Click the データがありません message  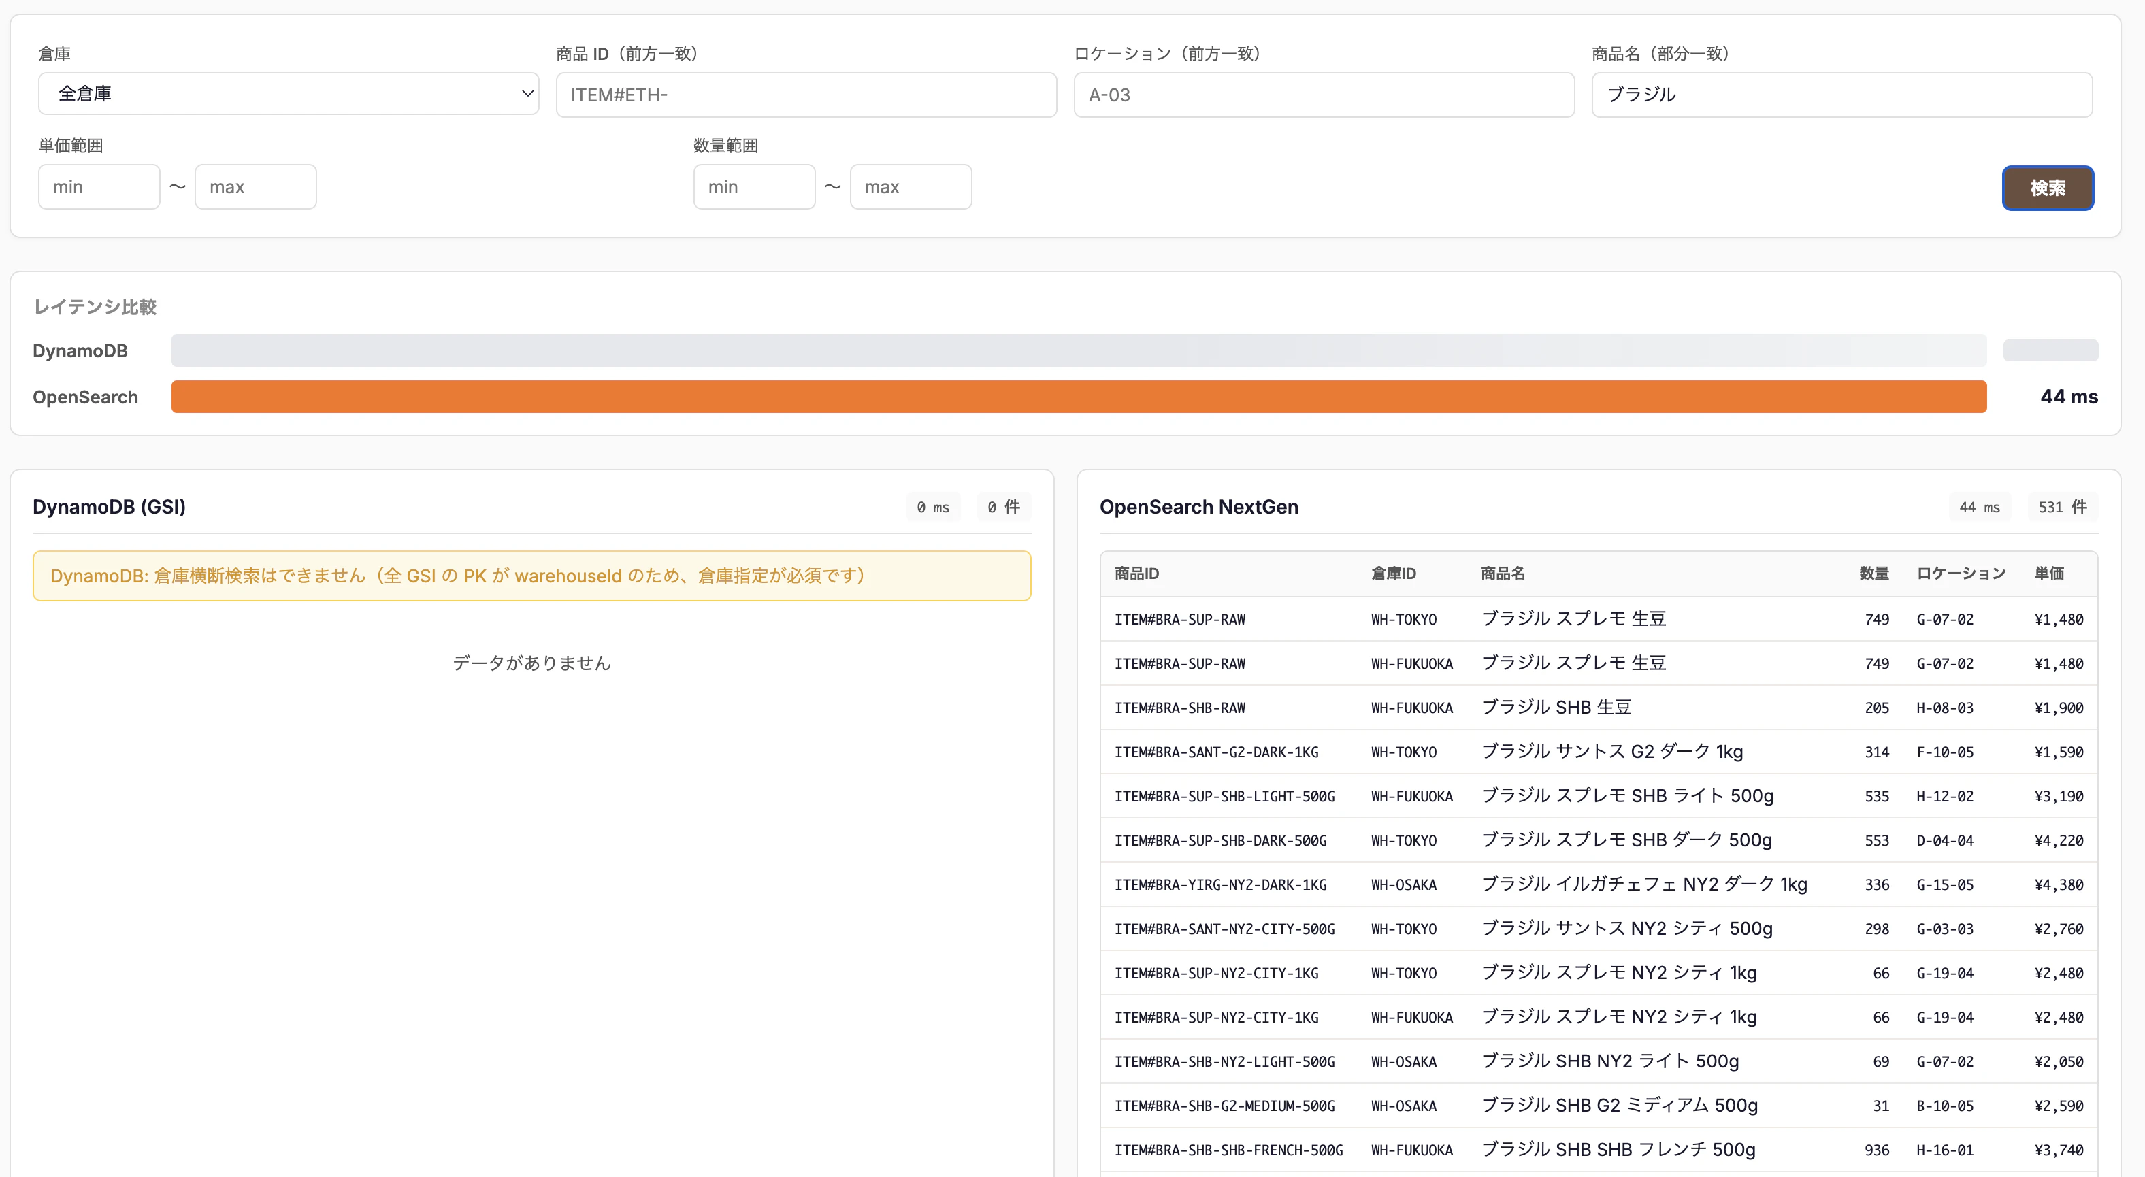(x=532, y=663)
